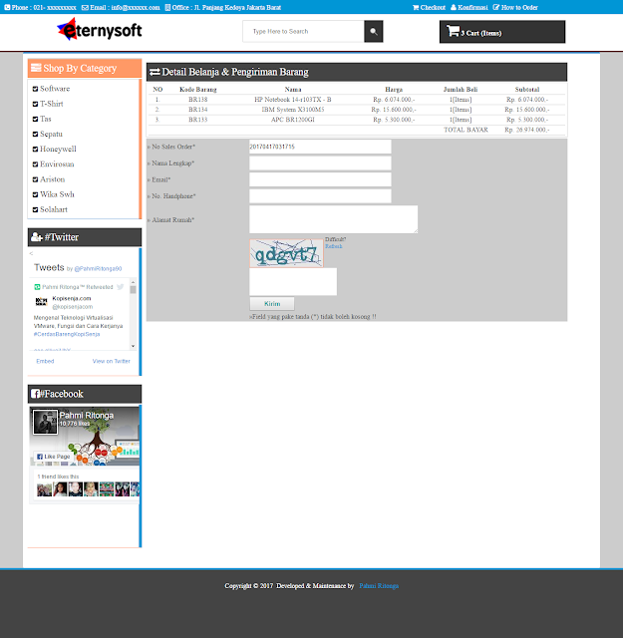Select the HP Notebook 14-r103TX - B cell

pyautogui.click(x=293, y=100)
